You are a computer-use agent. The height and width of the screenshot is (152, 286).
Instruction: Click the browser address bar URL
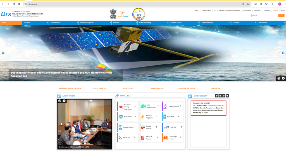tap(33, 4)
